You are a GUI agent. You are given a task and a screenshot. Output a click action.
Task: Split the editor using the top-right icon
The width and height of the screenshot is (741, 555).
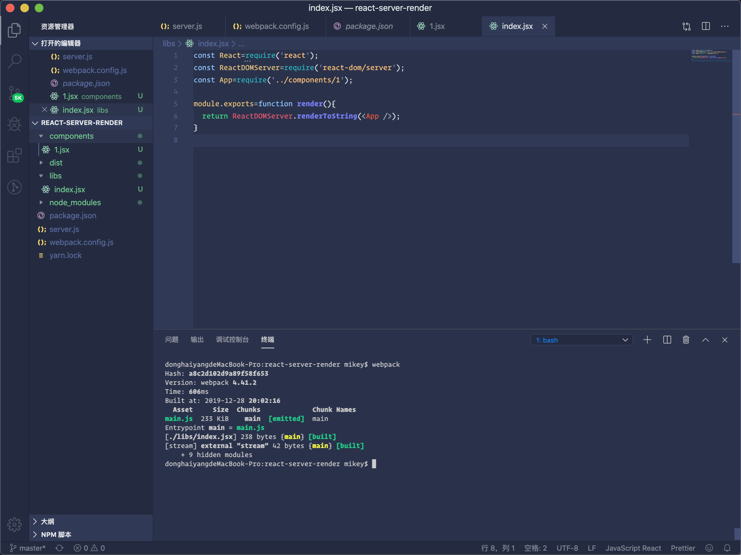click(x=705, y=26)
